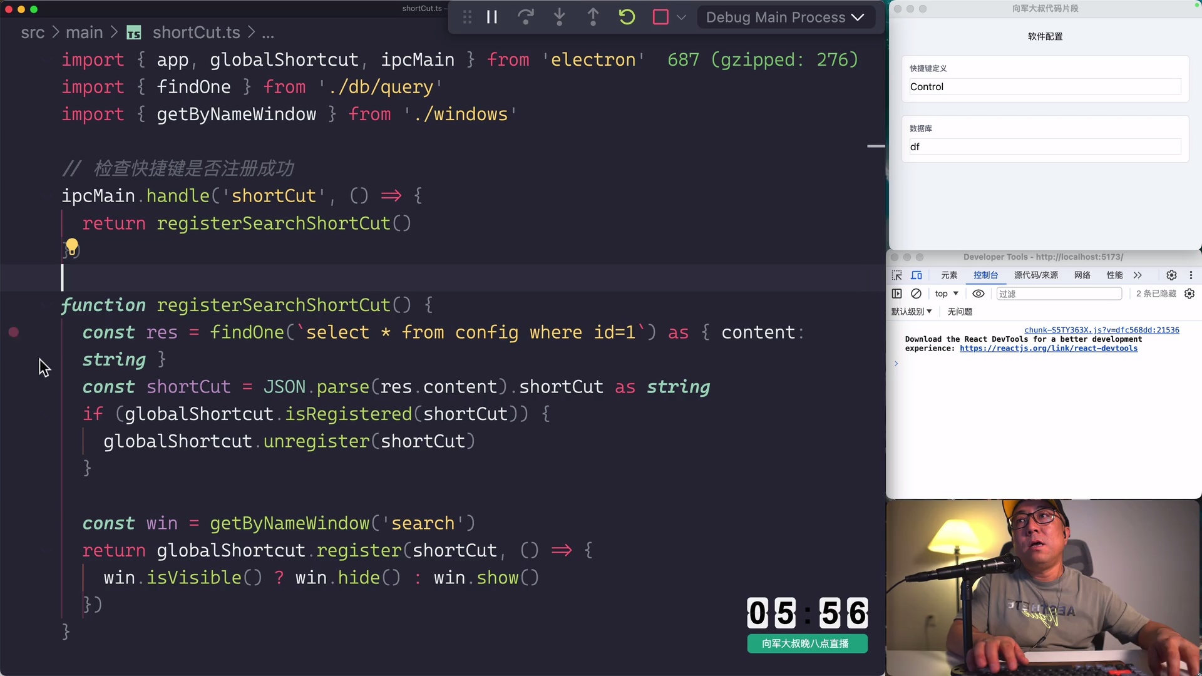This screenshot has width=1202, height=676.
Task: Open the 默认级别 log level dropdown
Action: (x=912, y=311)
